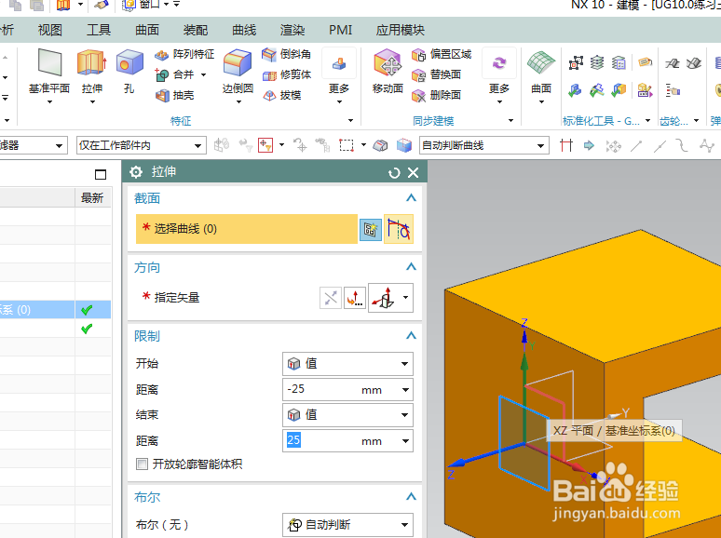Click the curve icon beside sketch section

point(398,229)
